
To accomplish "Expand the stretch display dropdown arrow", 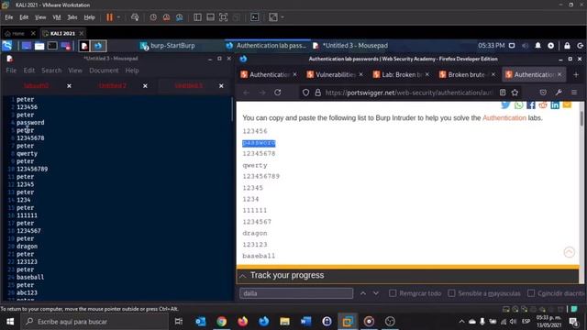I will point(282,17).
